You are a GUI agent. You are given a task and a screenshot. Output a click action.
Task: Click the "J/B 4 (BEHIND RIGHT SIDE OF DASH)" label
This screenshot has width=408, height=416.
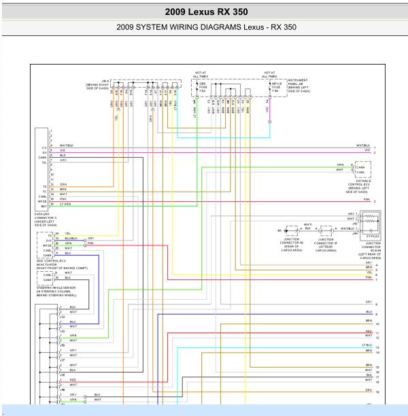98,85
